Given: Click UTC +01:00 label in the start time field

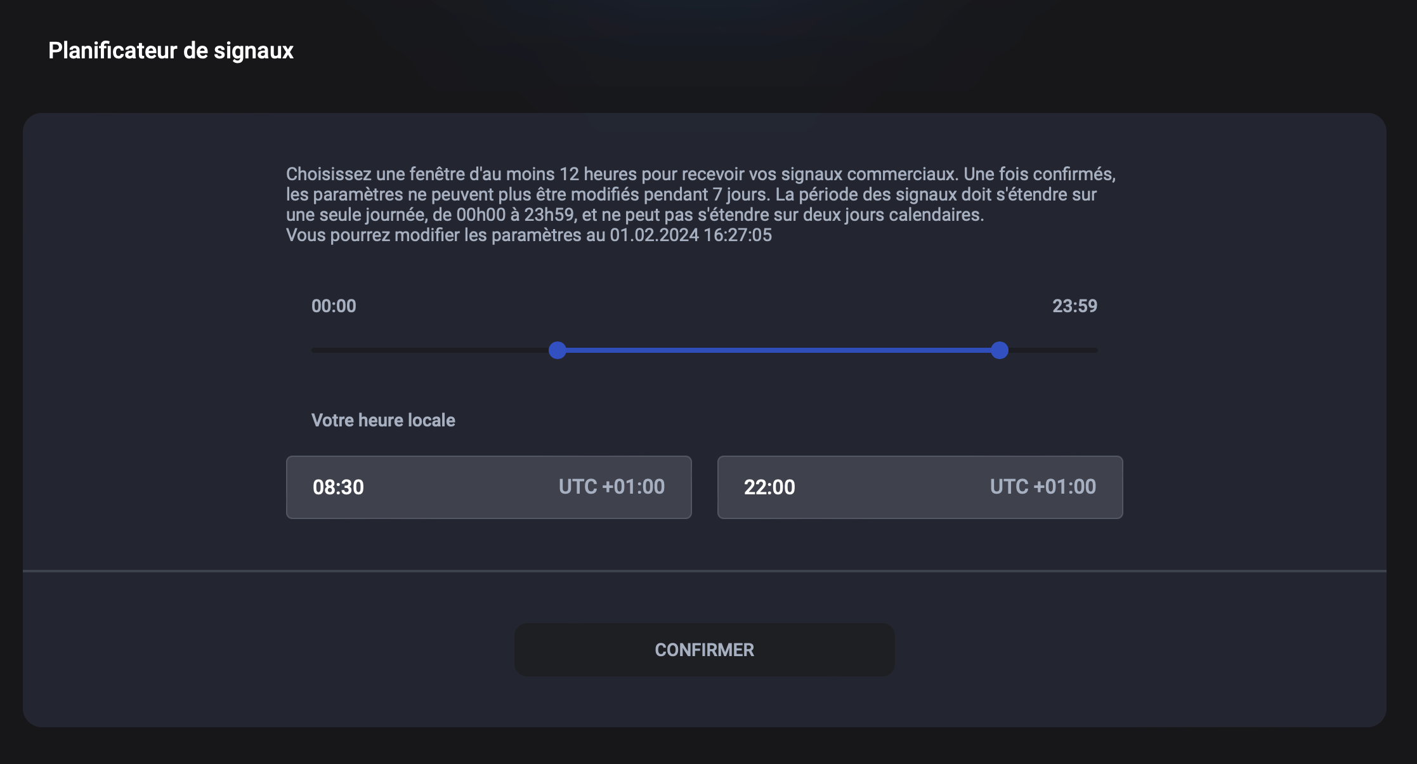Looking at the screenshot, I should pos(611,487).
